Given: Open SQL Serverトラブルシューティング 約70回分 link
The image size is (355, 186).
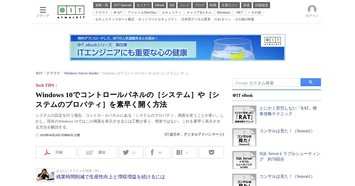Looking at the screenshot, I should tap(290, 156).
